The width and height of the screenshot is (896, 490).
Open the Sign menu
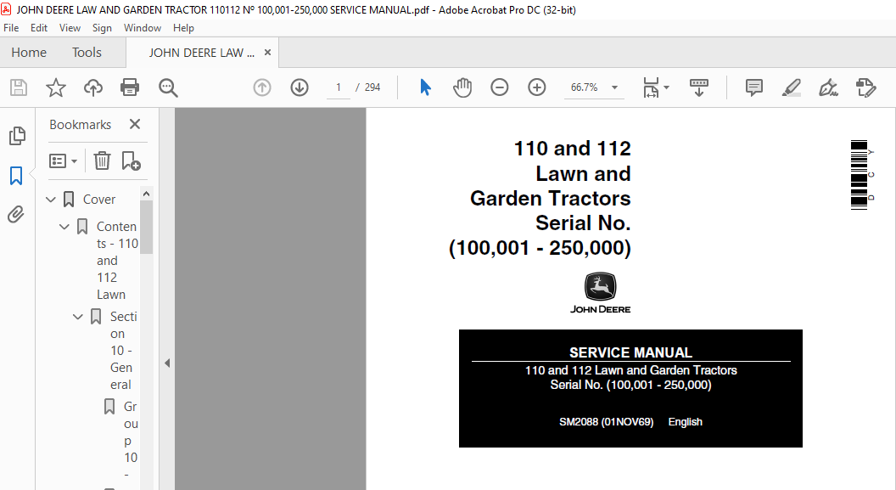[x=102, y=27]
